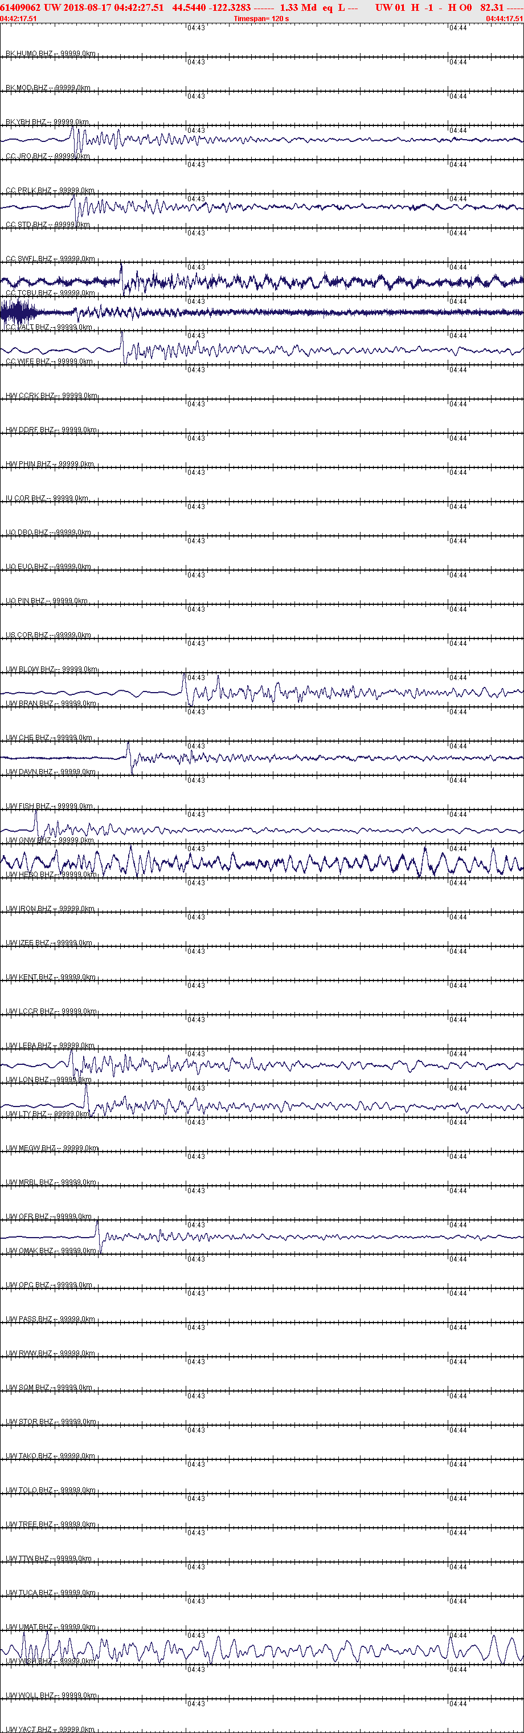Select the BK YBH BHZ station label
Screen dimensions: 524x1733
click(x=47, y=122)
